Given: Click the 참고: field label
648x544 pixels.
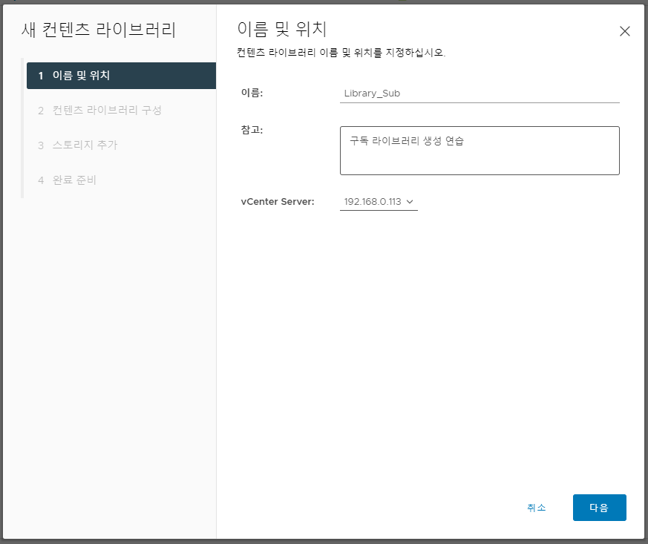Looking at the screenshot, I should click(x=252, y=130).
